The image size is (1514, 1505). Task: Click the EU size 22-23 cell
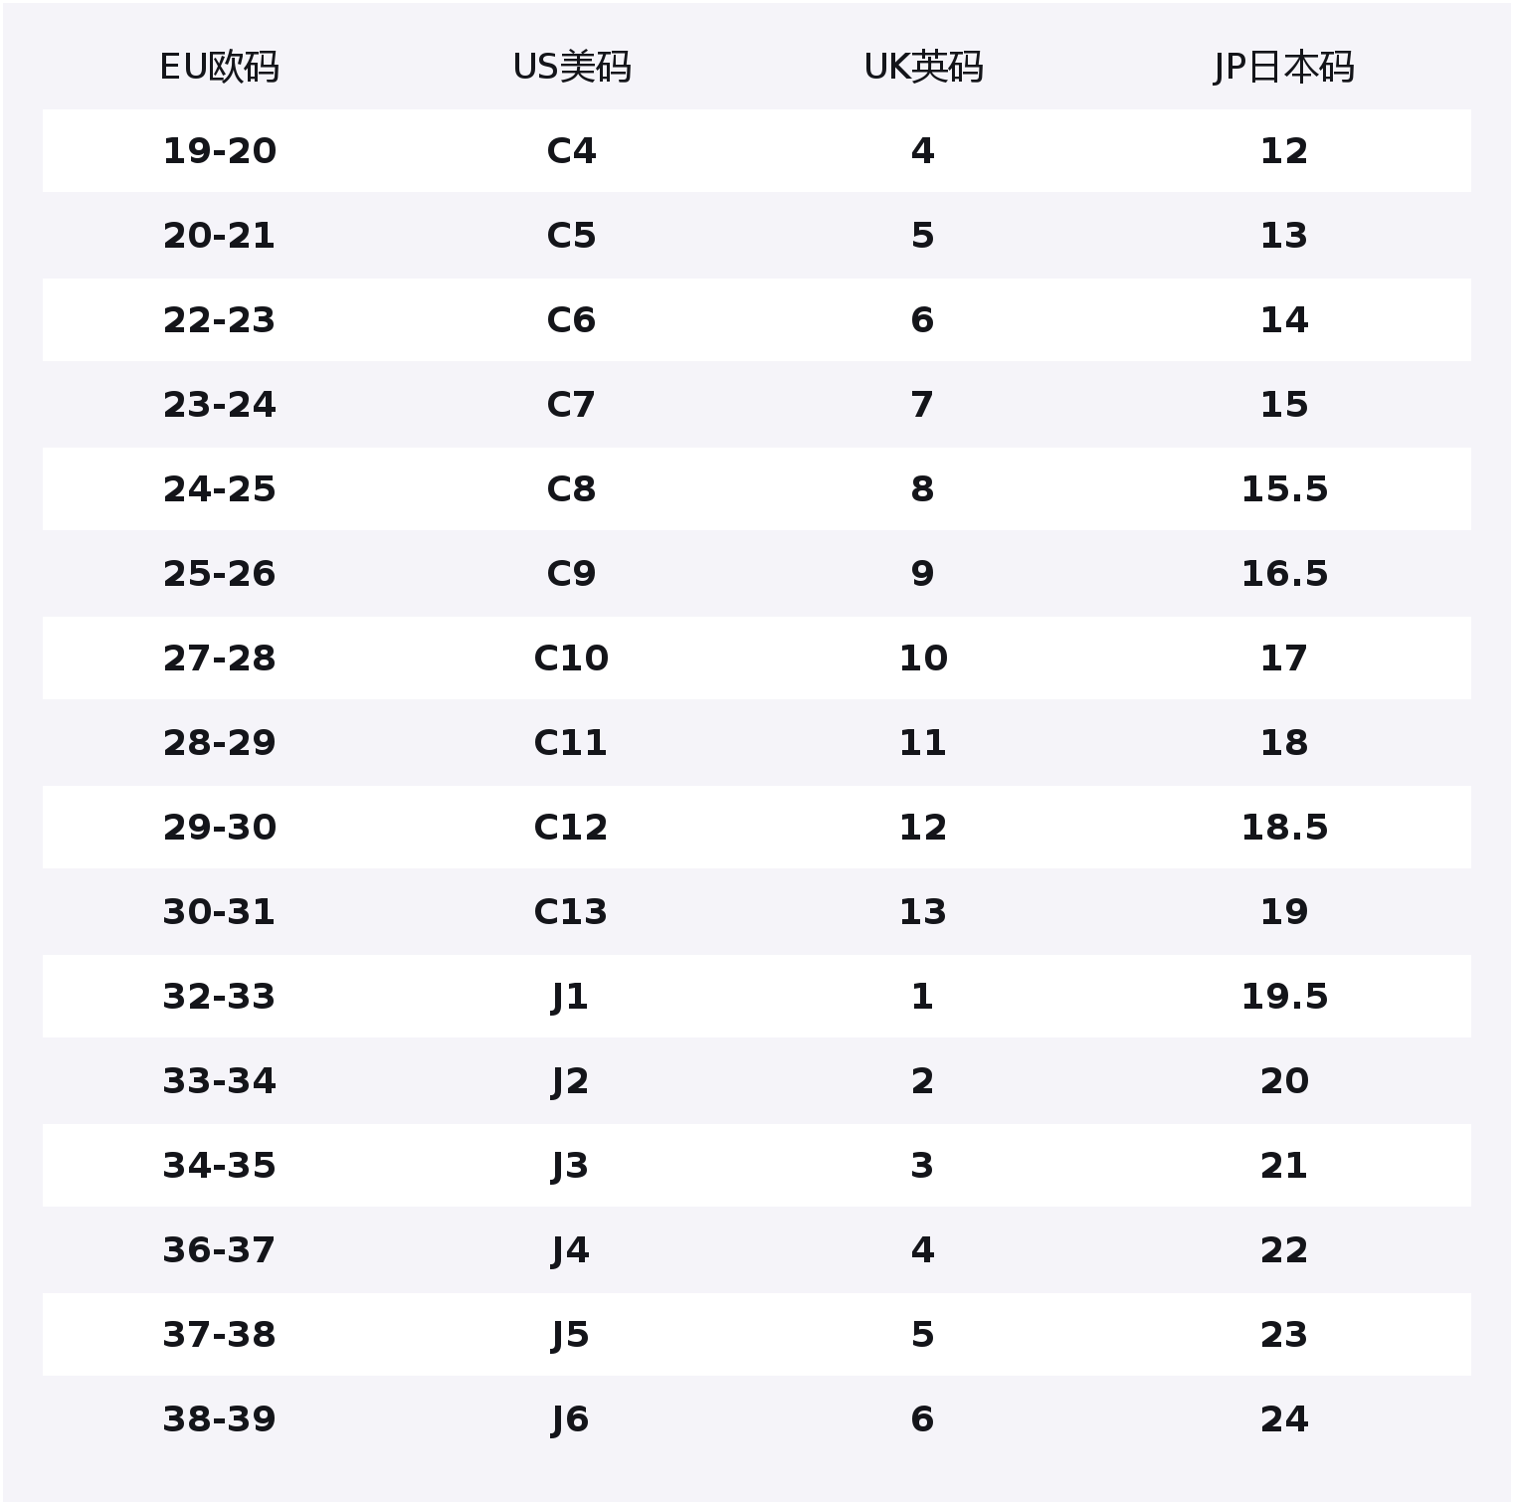click(x=219, y=320)
